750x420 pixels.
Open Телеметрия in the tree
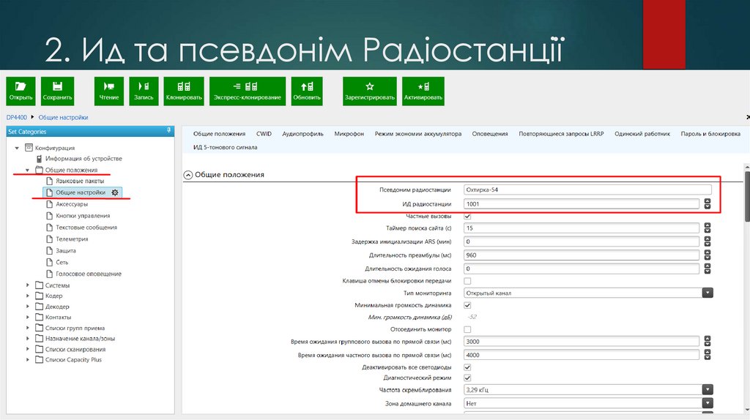pos(72,239)
